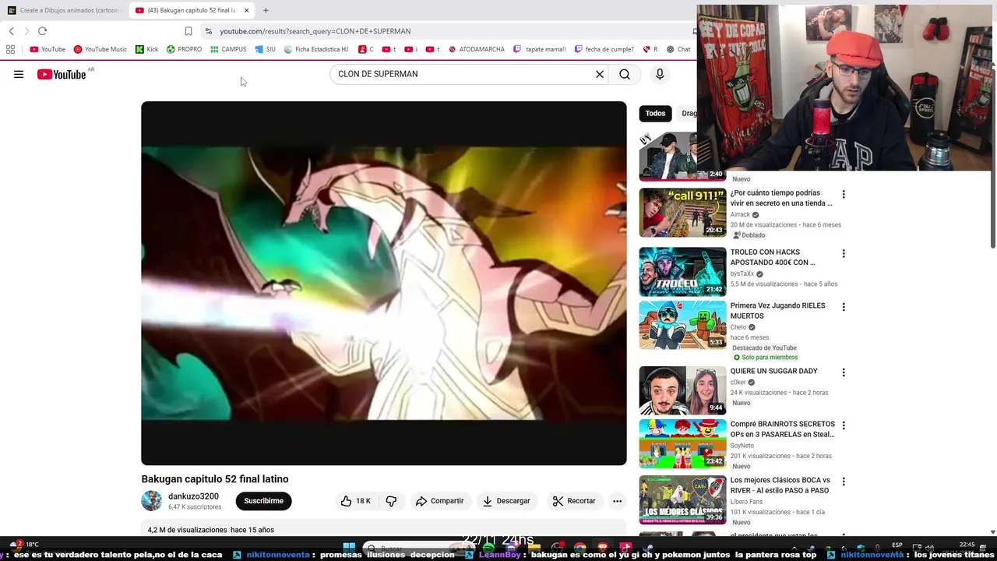Image resolution: width=997 pixels, height=561 pixels.
Task: Open RIELES MUERTOS thumbnail 5:33
Action: coord(682,325)
